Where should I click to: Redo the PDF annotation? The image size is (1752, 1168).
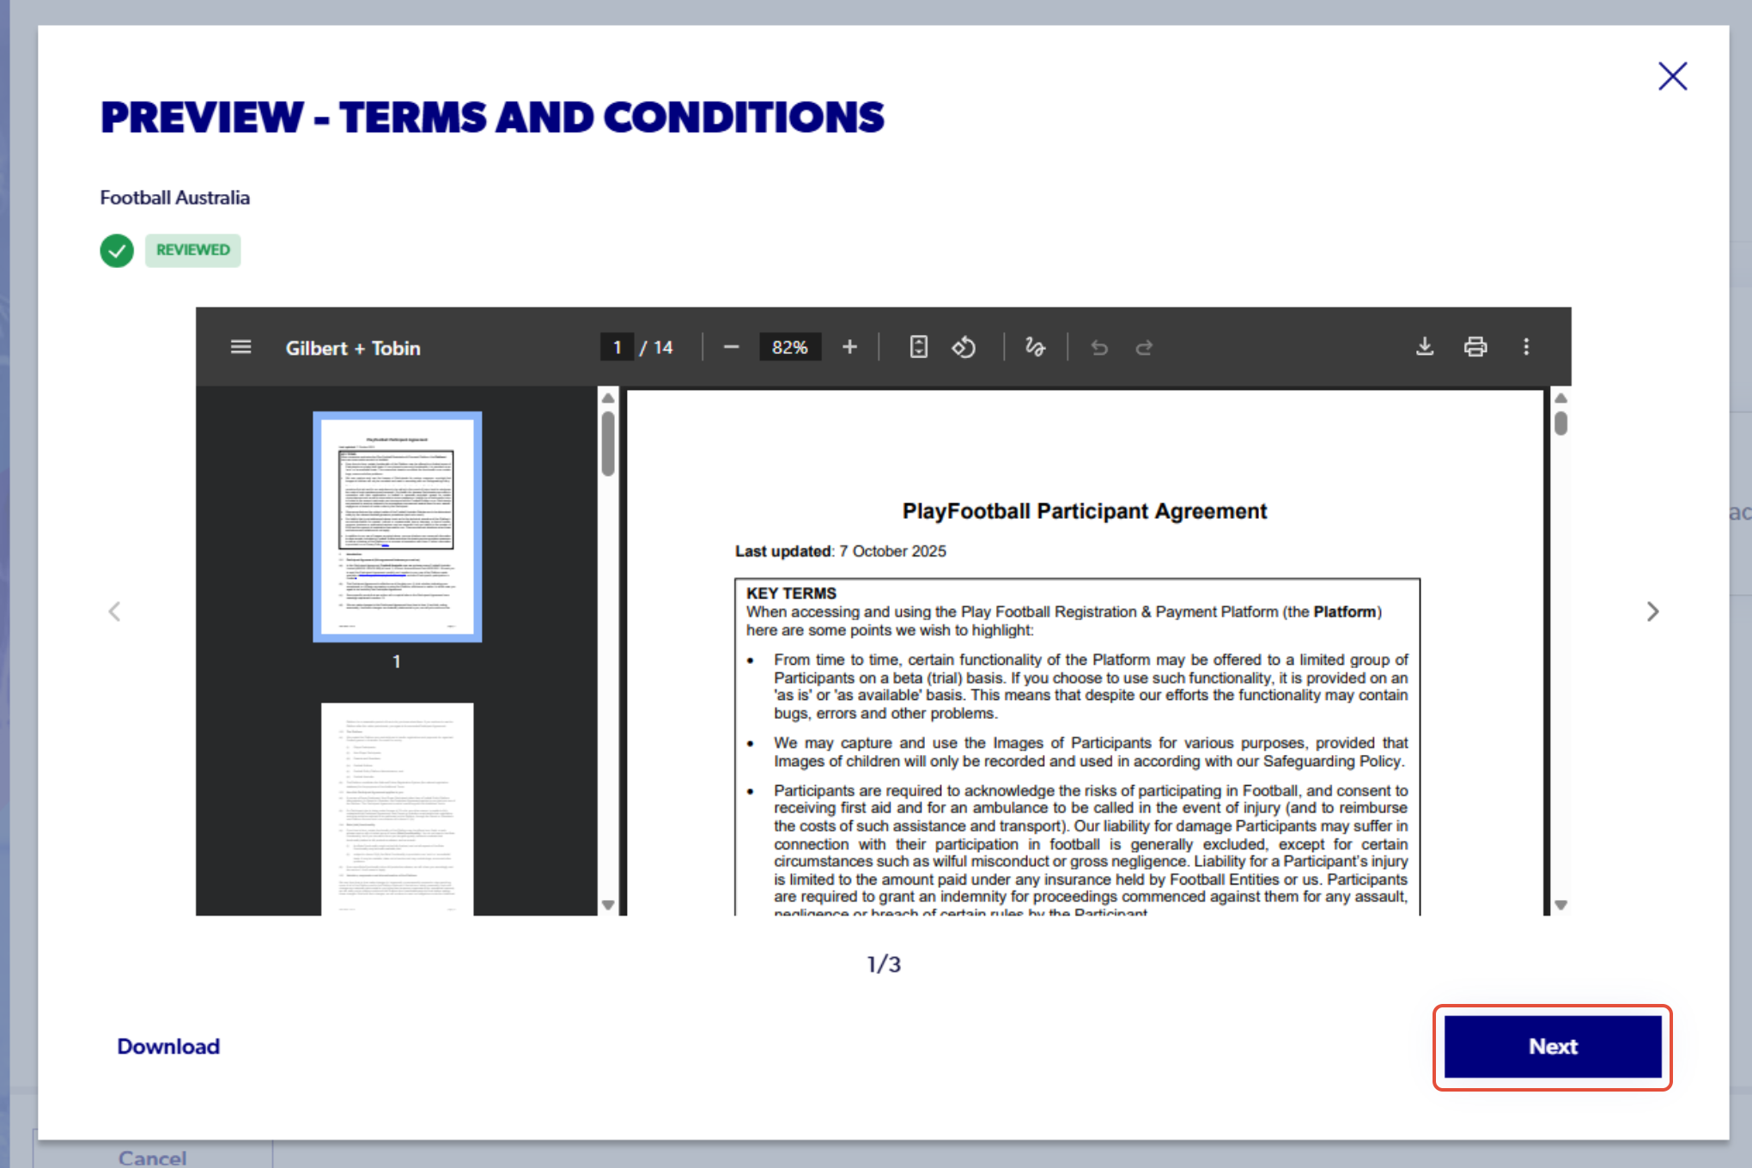pos(1144,347)
